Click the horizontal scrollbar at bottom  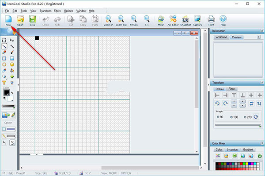111,168
